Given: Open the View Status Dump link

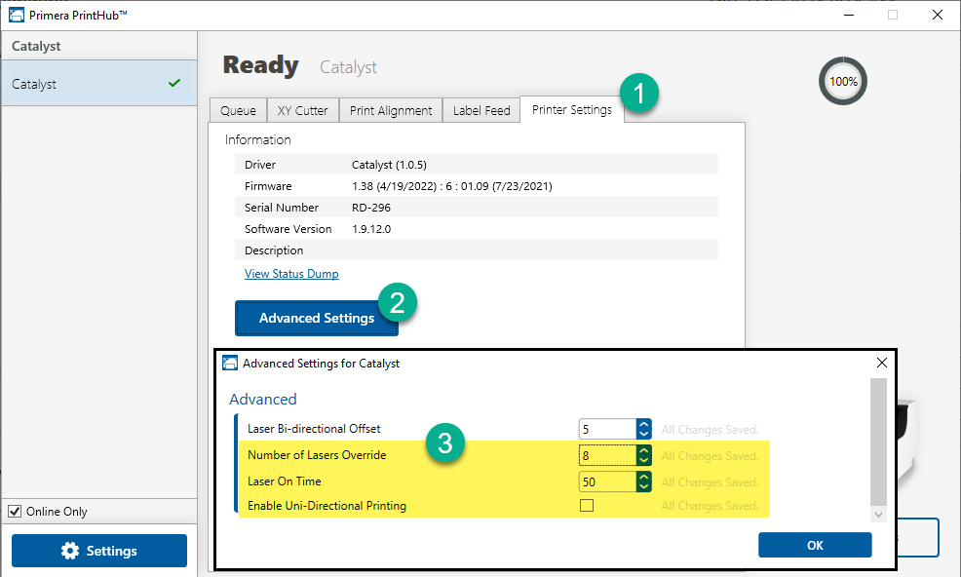Looking at the screenshot, I should pos(291,274).
